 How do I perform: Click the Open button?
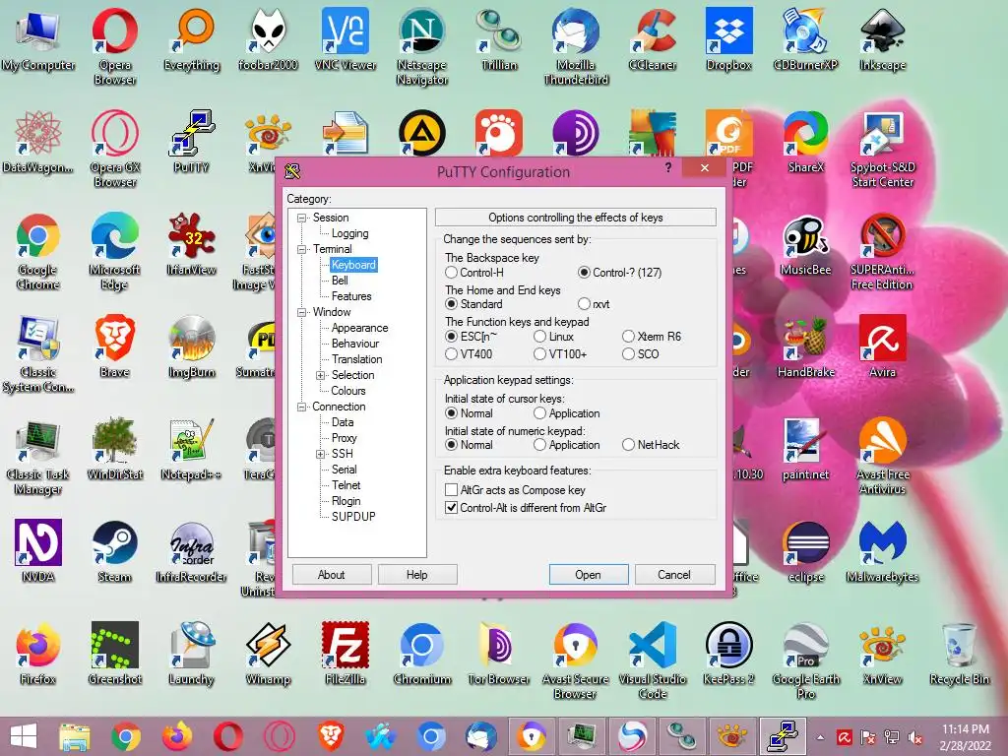pyautogui.click(x=589, y=575)
